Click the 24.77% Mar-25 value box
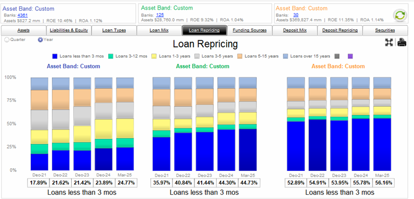The height and width of the screenshot is (199, 414). coord(126,183)
